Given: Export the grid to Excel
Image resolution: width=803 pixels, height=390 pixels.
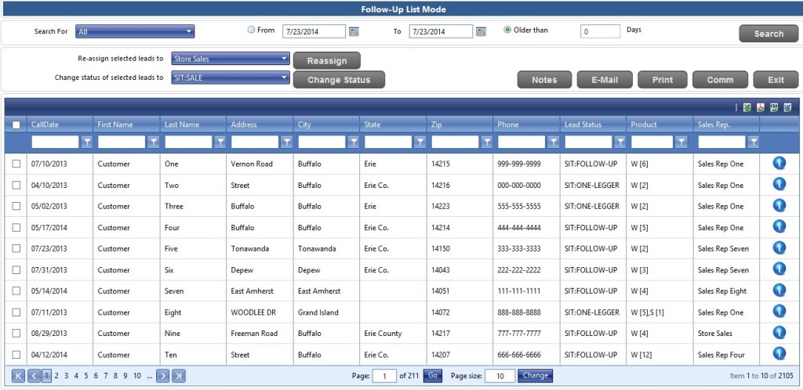Looking at the screenshot, I should (x=747, y=108).
